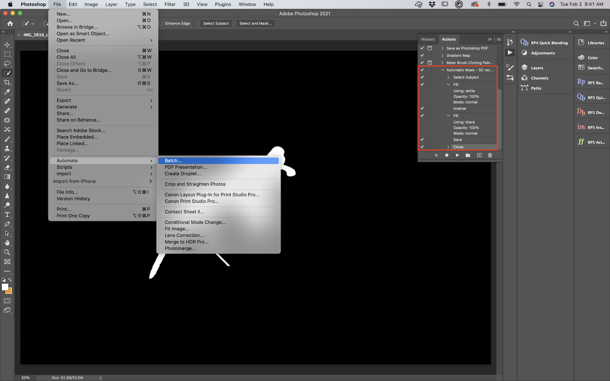
Task: Select the Move tool
Action: coord(7,45)
